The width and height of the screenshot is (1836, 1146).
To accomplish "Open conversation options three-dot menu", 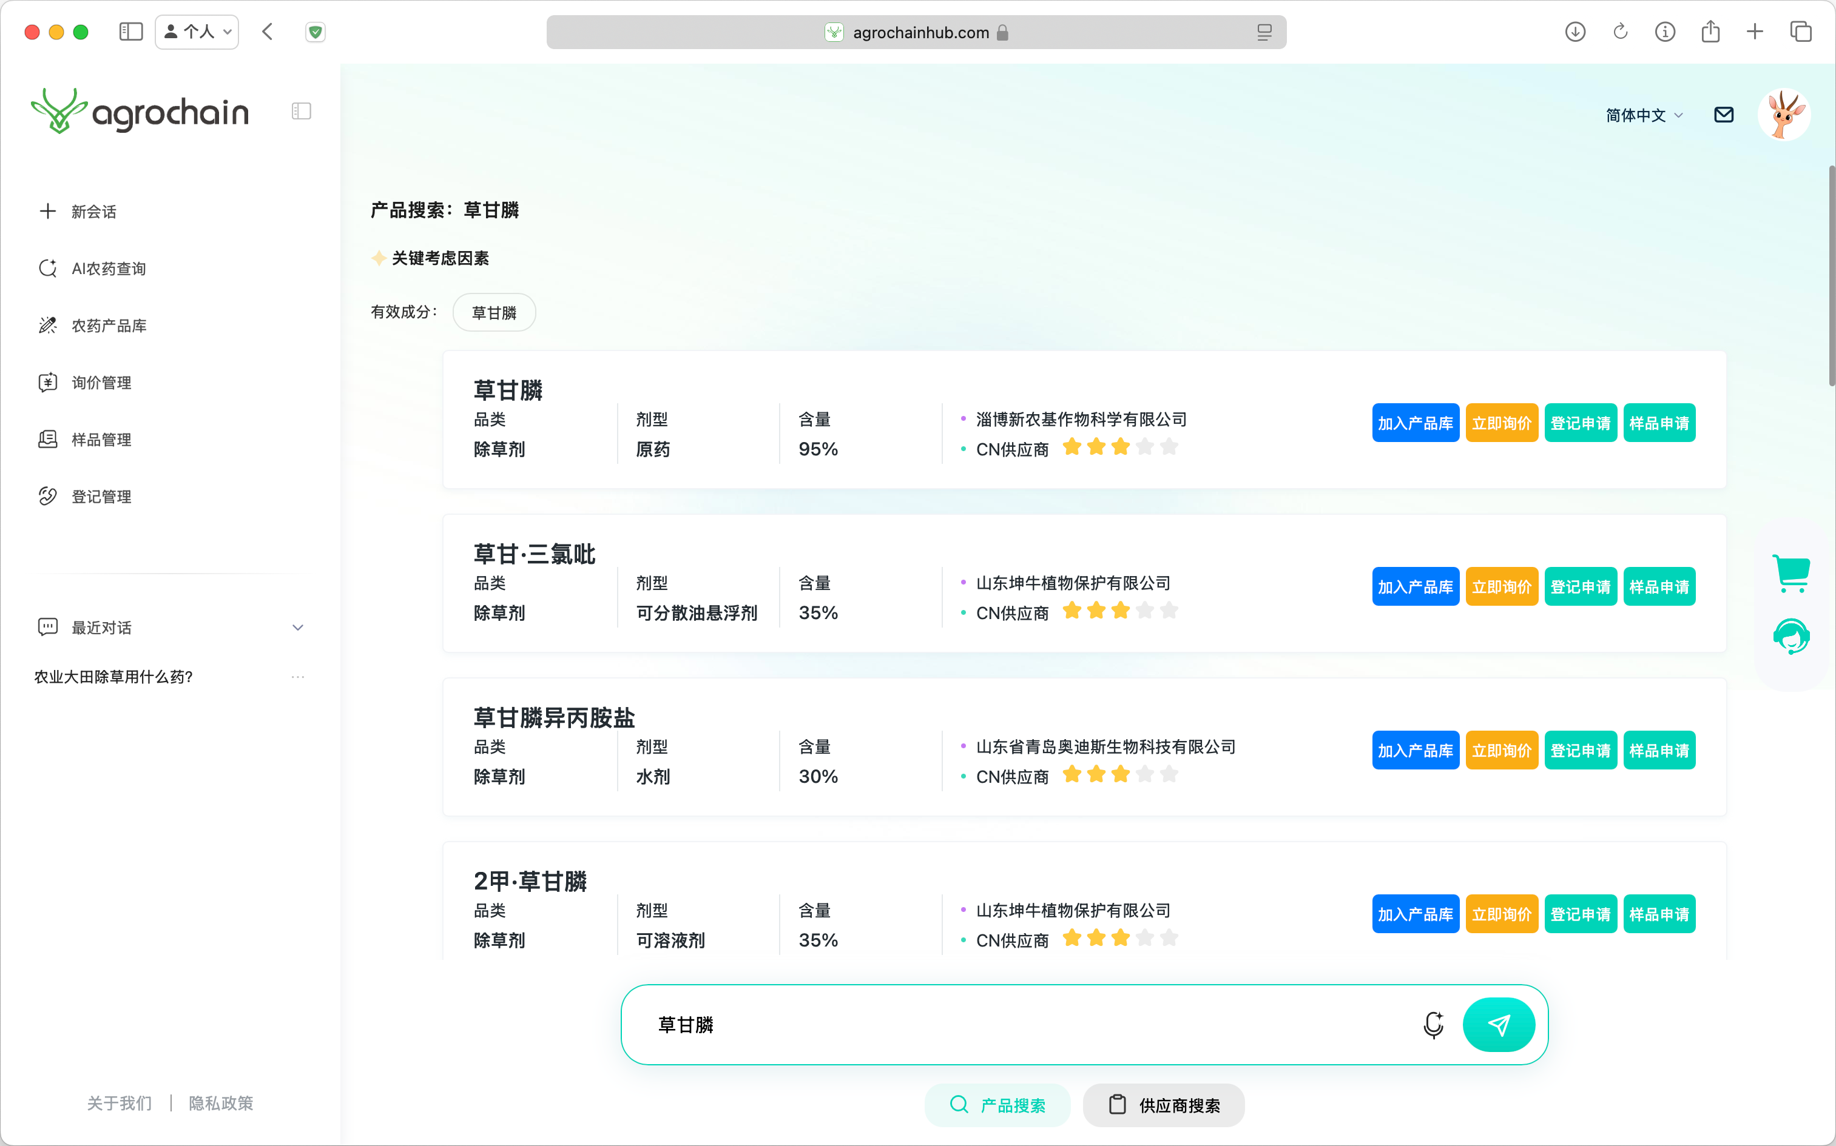I will coord(297,677).
